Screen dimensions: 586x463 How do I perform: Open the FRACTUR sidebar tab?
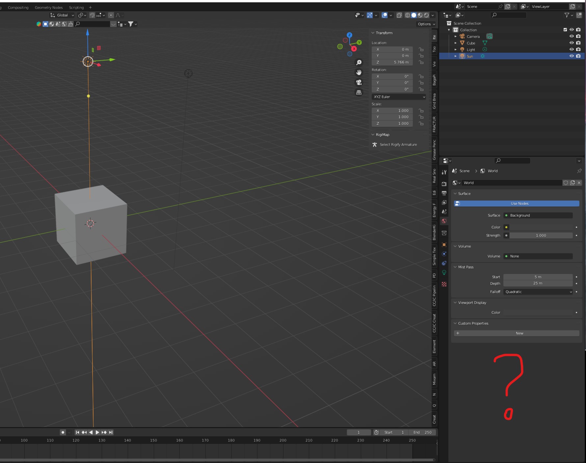[434, 124]
